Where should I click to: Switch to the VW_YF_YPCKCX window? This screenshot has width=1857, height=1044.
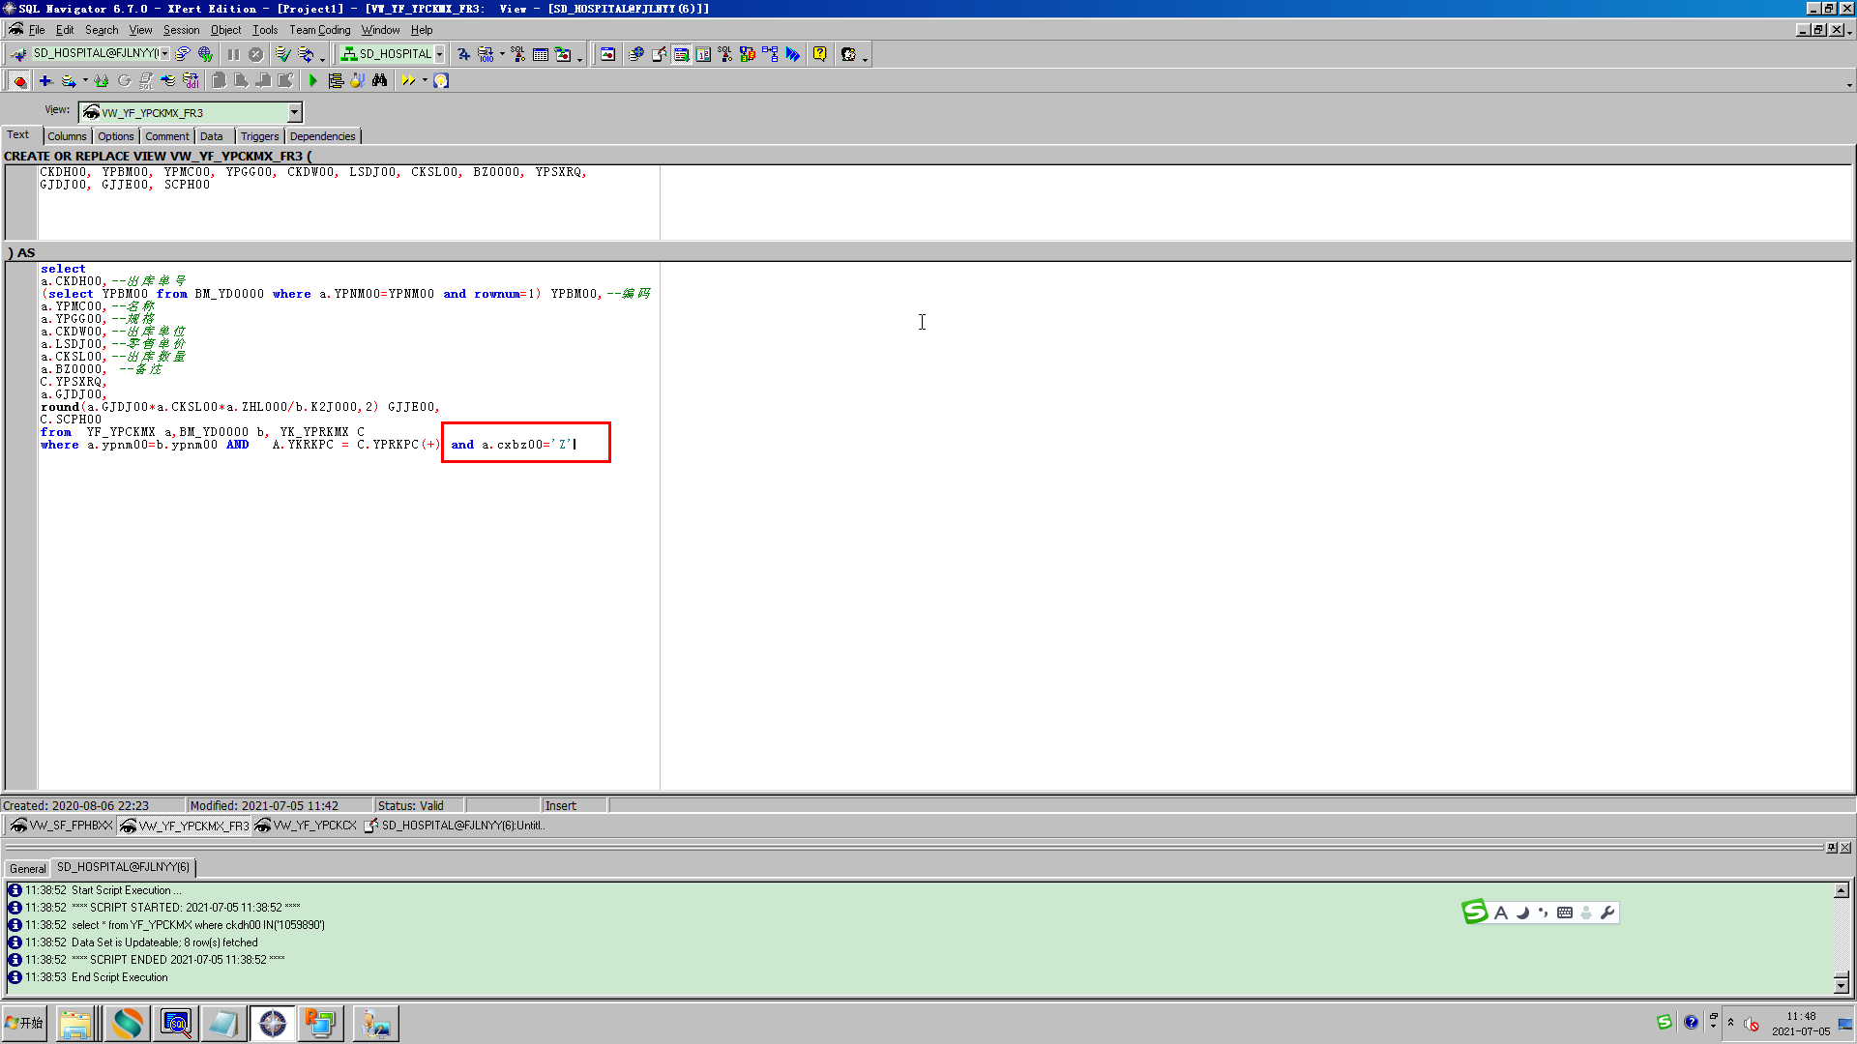(x=307, y=826)
